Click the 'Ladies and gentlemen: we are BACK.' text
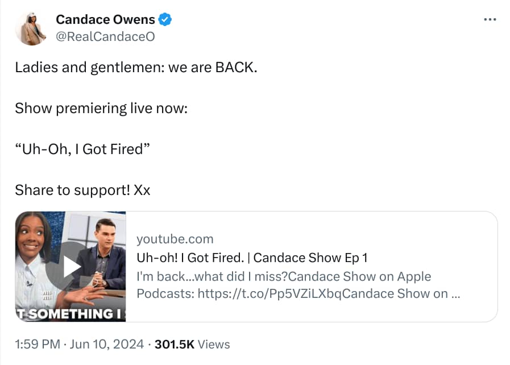The image size is (510, 365). coord(136,68)
